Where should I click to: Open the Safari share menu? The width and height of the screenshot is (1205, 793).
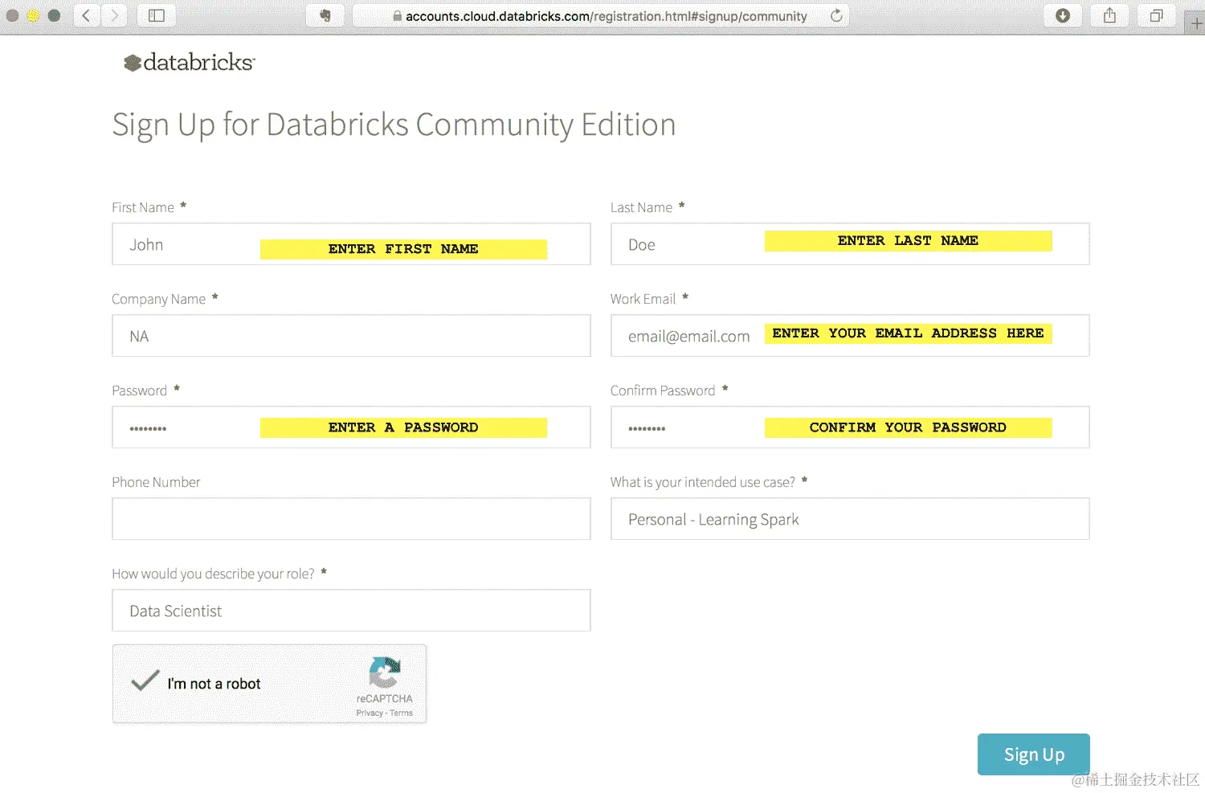point(1109,15)
